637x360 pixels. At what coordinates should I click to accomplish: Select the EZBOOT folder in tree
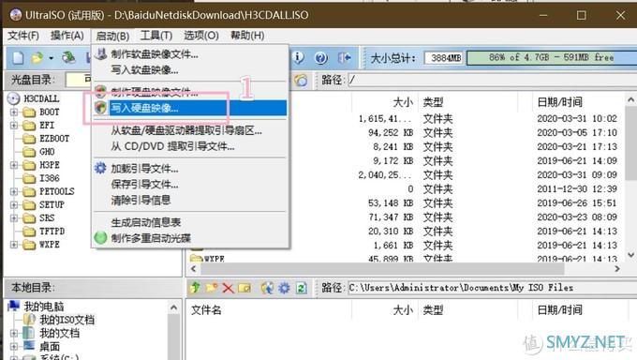[46, 139]
